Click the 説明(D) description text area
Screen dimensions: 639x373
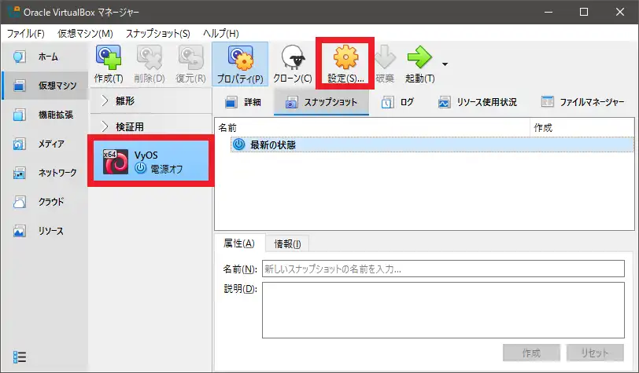point(443,310)
